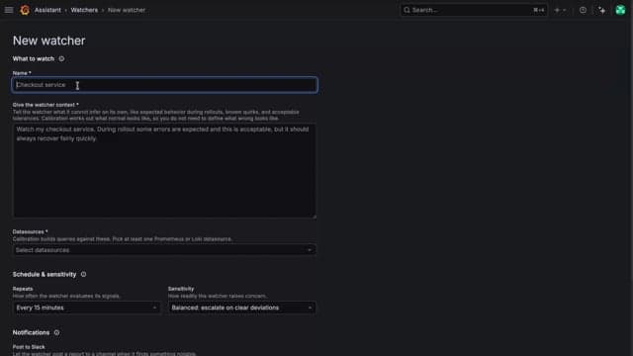
Task: Open the help icon in header
Action: (583, 10)
